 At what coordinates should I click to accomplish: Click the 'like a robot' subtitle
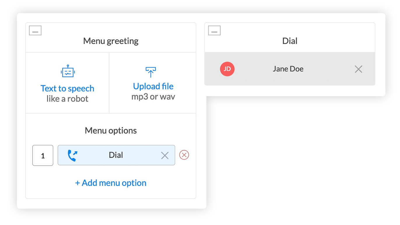coord(67,99)
